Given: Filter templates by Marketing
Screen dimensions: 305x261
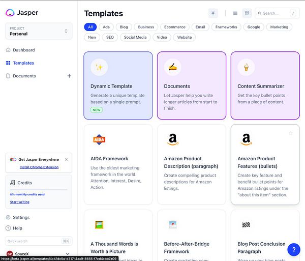Looking at the screenshot, I should (x=279, y=27).
